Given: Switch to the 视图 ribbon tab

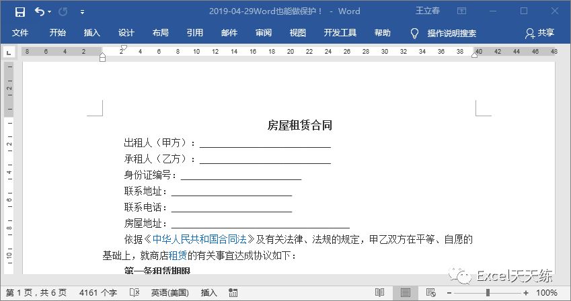Looking at the screenshot, I should [297, 33].
